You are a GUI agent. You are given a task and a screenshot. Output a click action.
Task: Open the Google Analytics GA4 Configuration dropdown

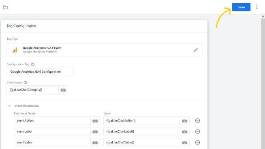(x=40, y=71)
